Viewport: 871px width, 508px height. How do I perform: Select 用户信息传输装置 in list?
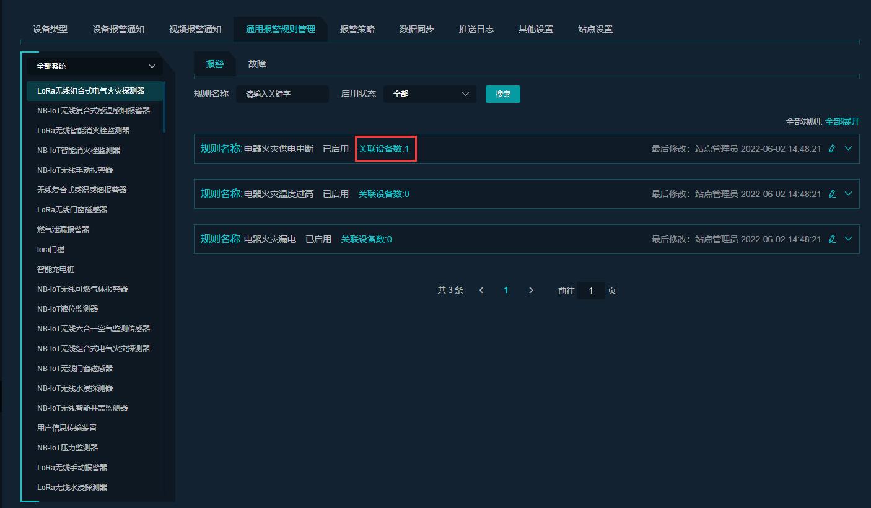coord(95,428)
